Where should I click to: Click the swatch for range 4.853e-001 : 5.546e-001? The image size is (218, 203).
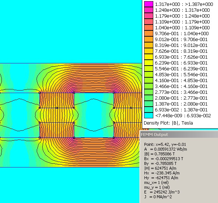pyautogui.click(x=149, y=74)
